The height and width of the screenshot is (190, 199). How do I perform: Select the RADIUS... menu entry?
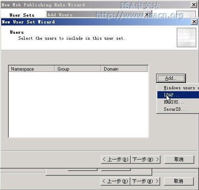(x=178, y=102)
